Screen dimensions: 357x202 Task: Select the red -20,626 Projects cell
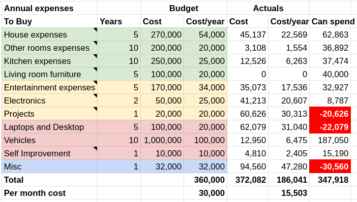pos(330,114)
